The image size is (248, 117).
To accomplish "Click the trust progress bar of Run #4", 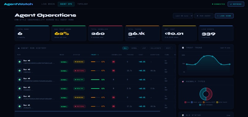I will [95, 80].
